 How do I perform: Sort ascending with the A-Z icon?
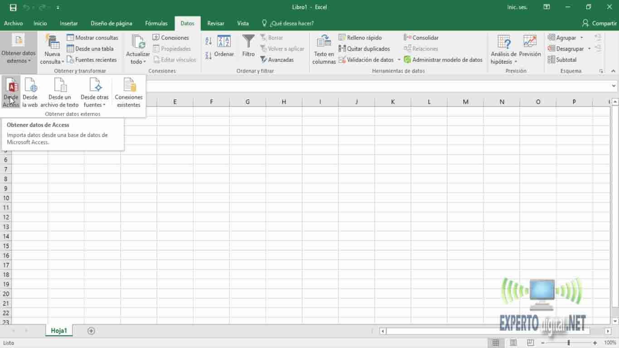pyautogui.click(x=208, y=41)
